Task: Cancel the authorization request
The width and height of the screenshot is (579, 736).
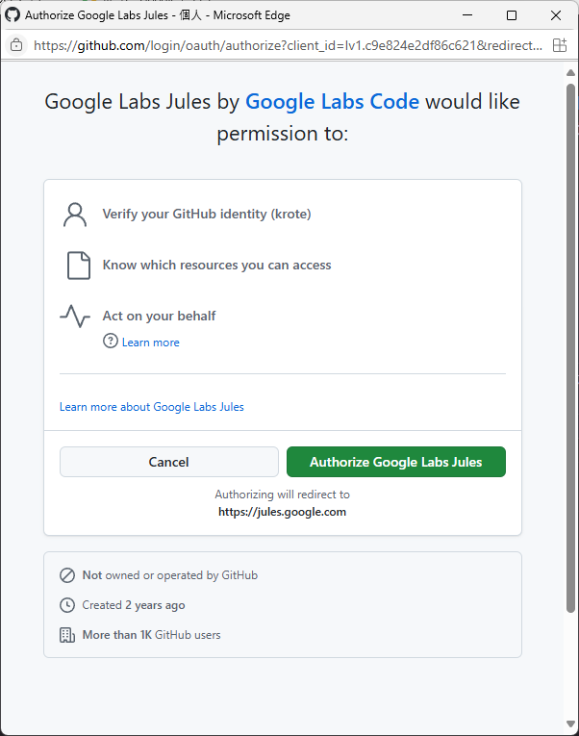Action: (169, 462)
